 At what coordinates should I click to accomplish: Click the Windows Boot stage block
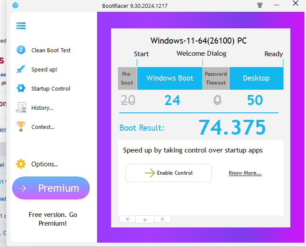pyautogui.click(x=170, y=78)
